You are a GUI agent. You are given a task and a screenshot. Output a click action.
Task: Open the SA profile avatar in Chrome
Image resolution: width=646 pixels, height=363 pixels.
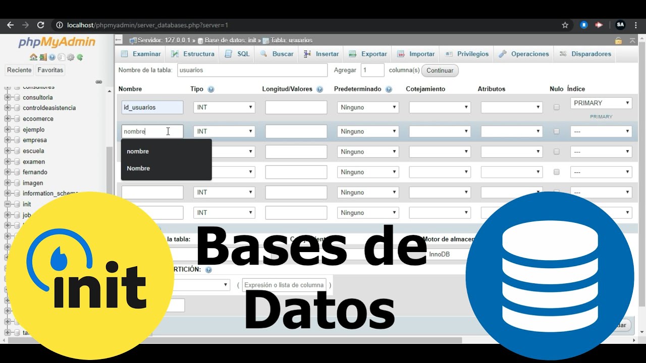[620, 25]
